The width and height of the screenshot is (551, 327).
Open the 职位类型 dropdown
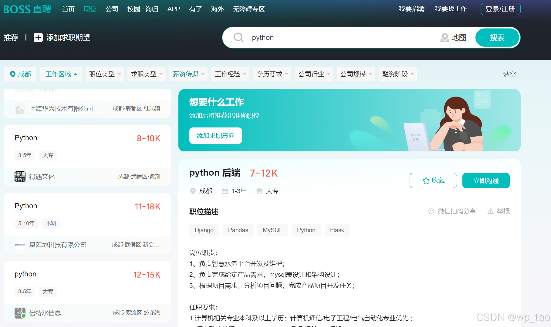click(105, 74)
